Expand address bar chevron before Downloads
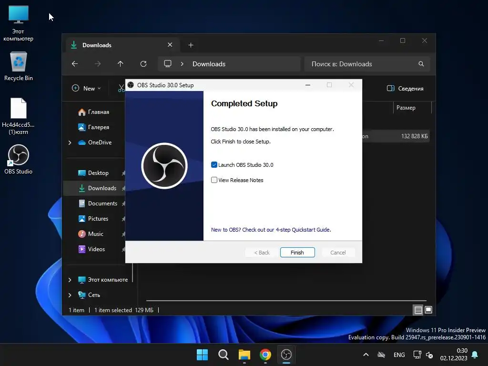 point(182,64)
